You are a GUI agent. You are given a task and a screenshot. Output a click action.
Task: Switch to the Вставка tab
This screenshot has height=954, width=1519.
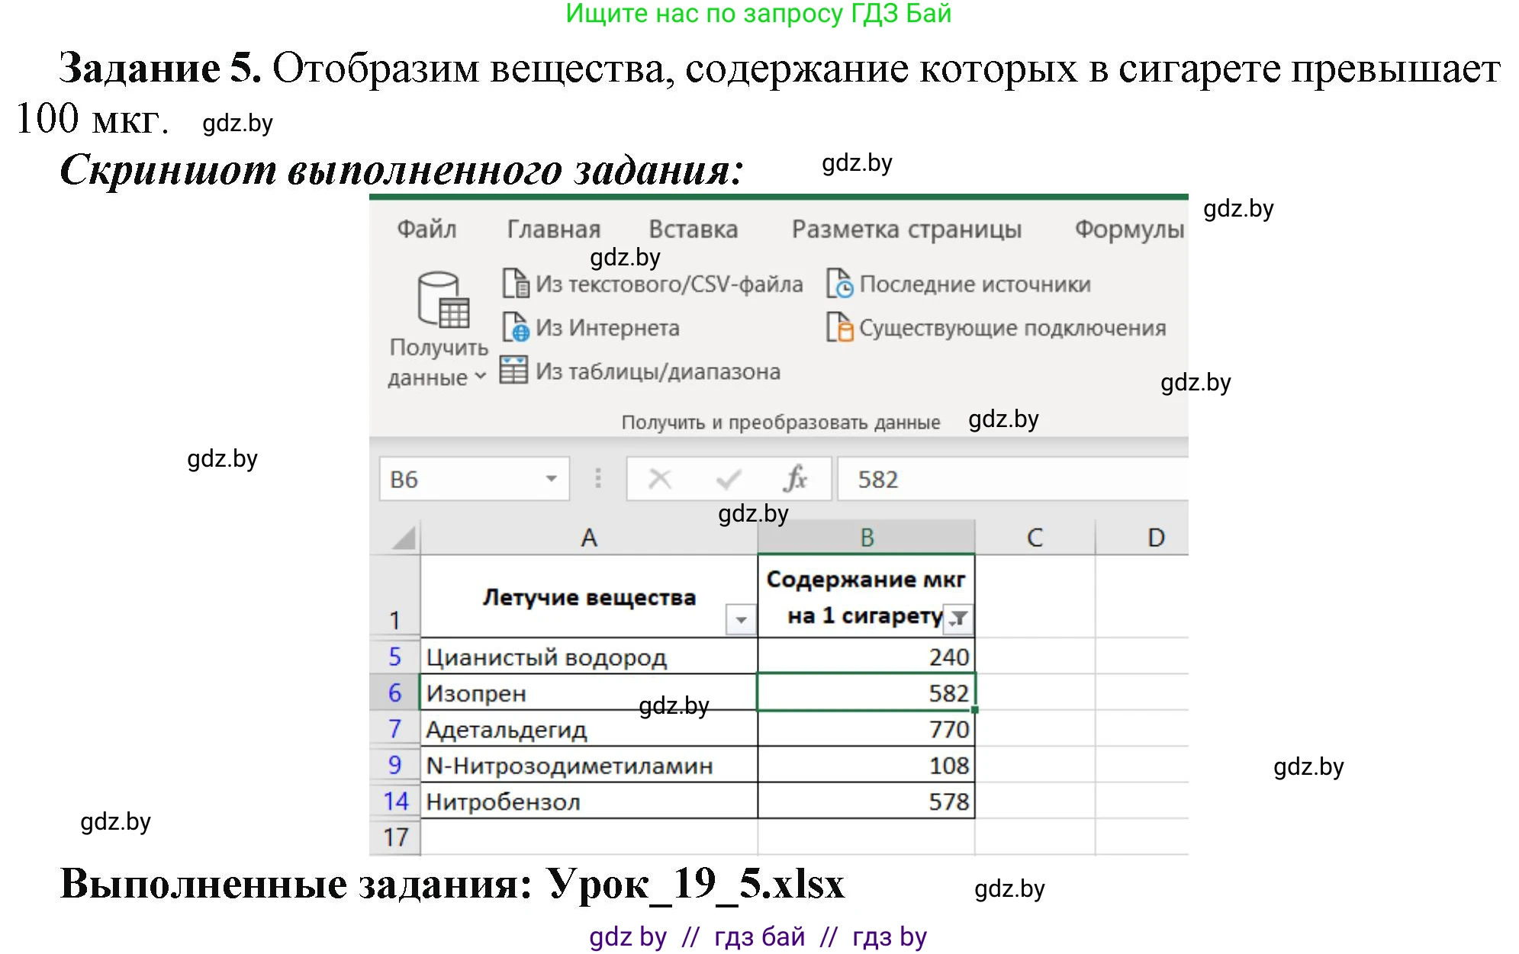tap(694, 229)
